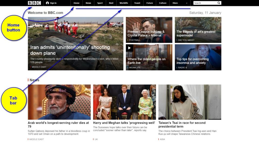Switch to the Worklife tab
The width and height of the screenshot is (259, 145).
(124, 3)
